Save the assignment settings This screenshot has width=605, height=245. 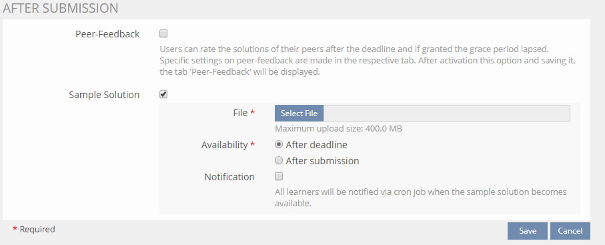click(528, 231)
